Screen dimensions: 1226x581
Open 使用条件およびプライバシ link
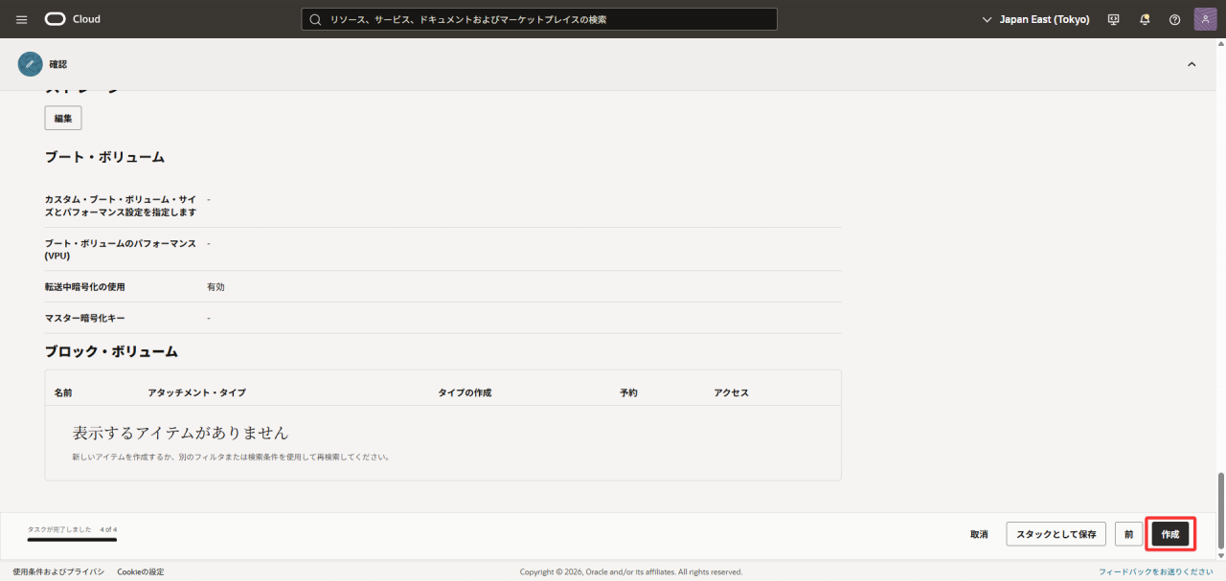click(58, 571)
